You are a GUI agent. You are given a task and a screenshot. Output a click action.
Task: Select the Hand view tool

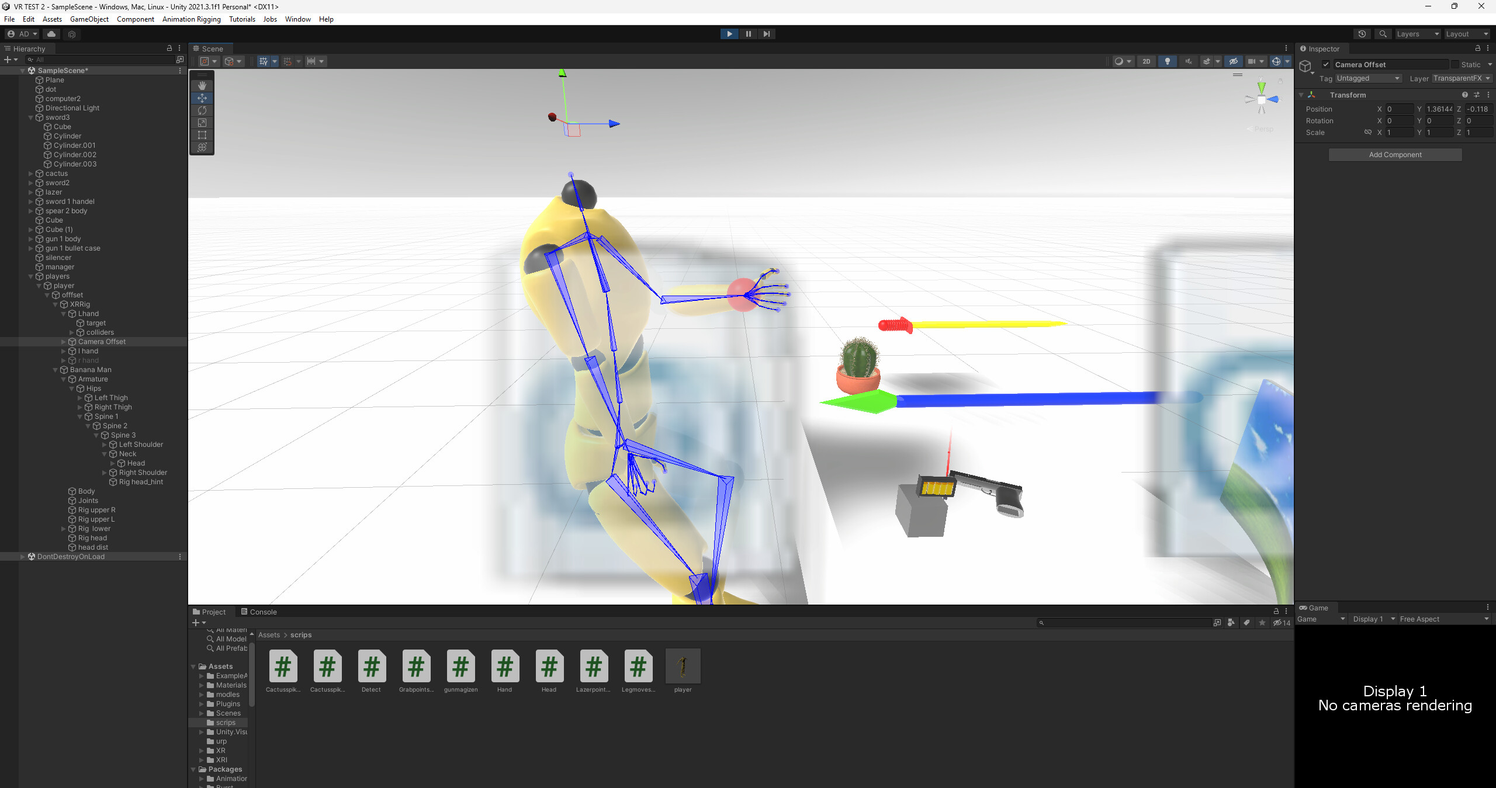[202, 86]
